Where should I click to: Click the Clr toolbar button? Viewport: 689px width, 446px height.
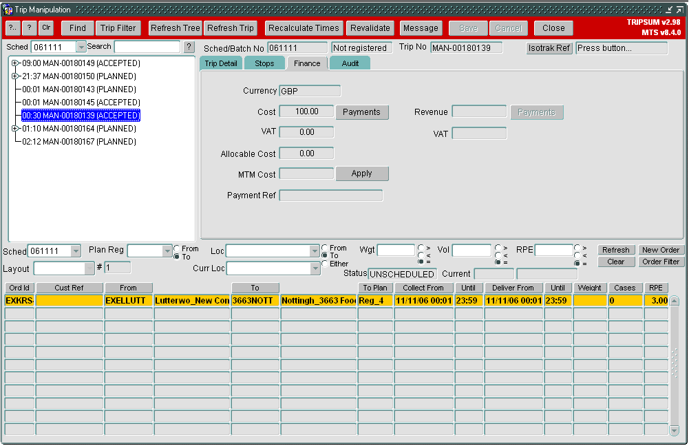tap(46, 28)
